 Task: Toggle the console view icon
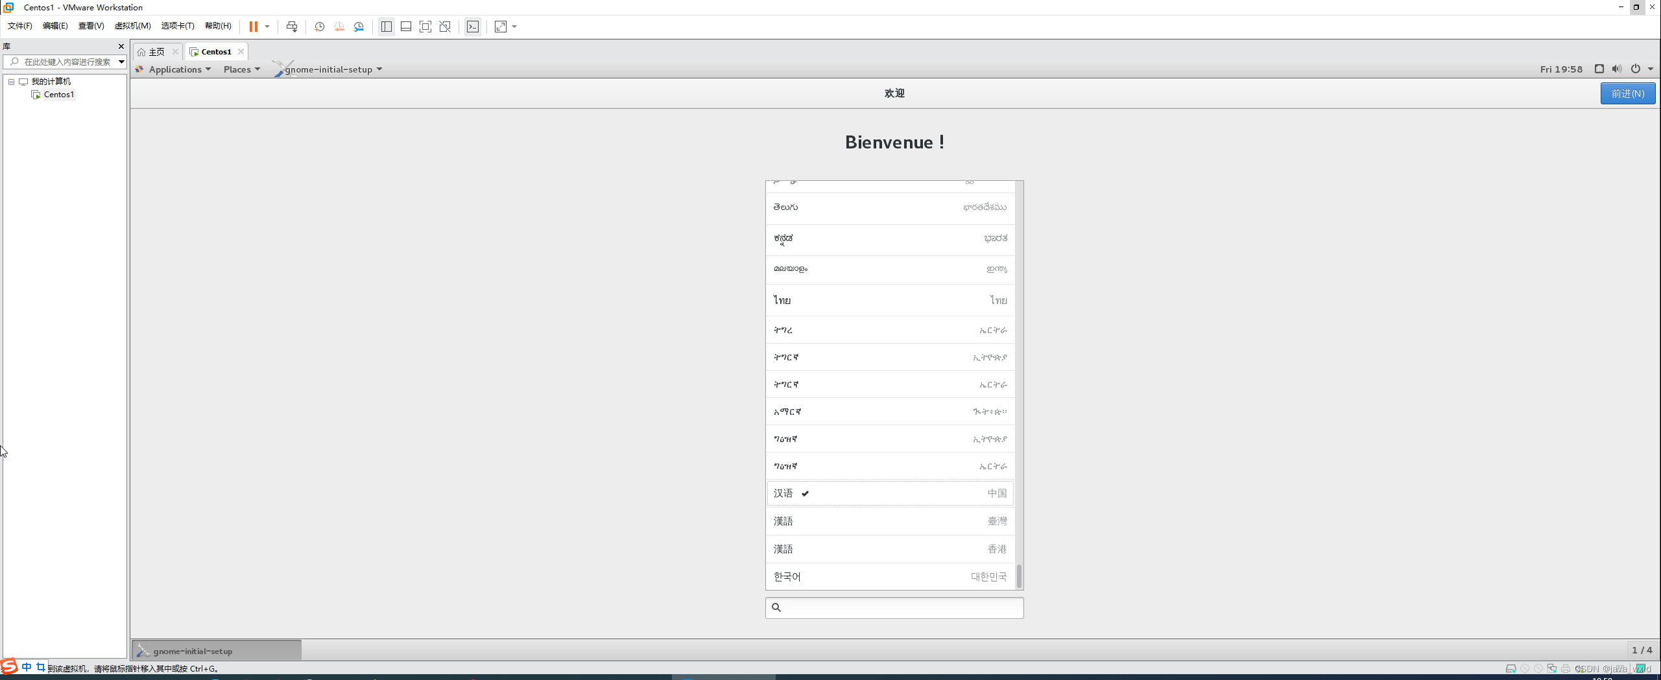473,27
